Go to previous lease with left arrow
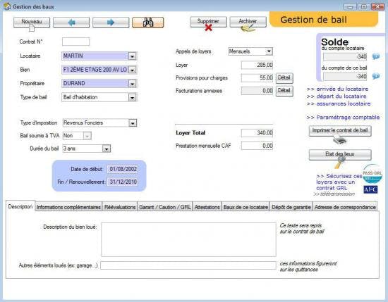Image resolution: width=388 pixels, height=302 pixels. click(71, 23)
